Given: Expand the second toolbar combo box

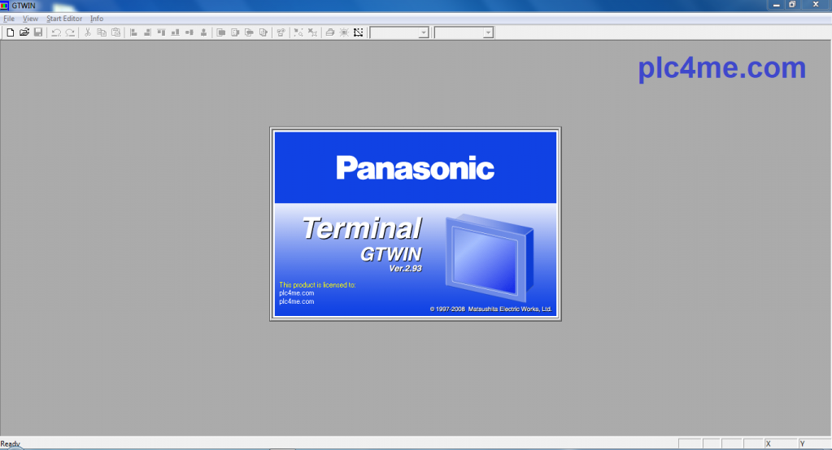Looking at the screenshot, I should point(488,33).
